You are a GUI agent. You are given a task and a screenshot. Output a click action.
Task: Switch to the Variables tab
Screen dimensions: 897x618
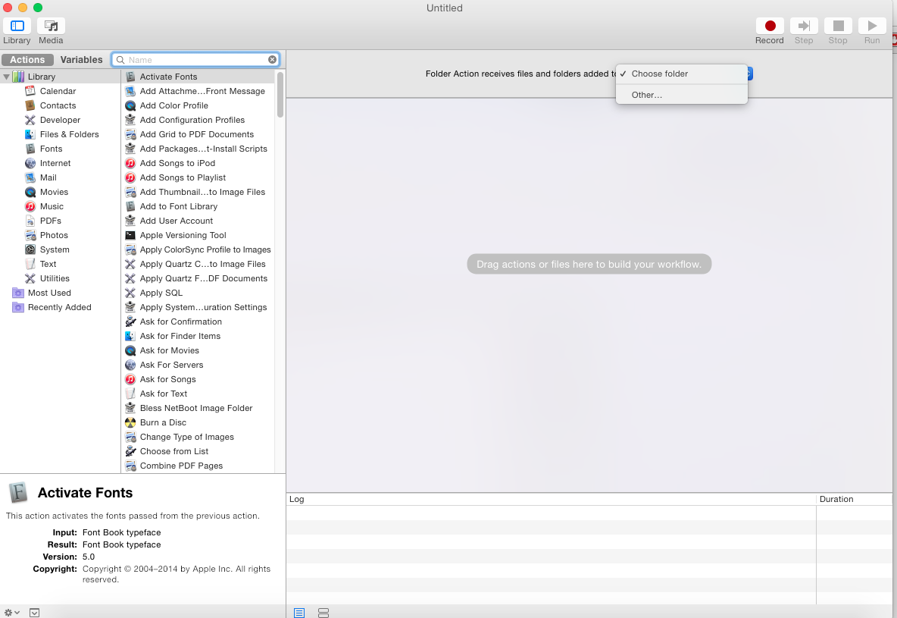(x=81, y=60)
